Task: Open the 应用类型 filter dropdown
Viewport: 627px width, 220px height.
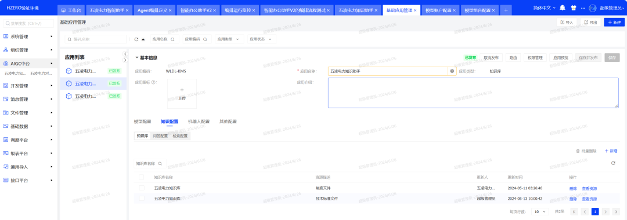Action: [x=229, y=39]
